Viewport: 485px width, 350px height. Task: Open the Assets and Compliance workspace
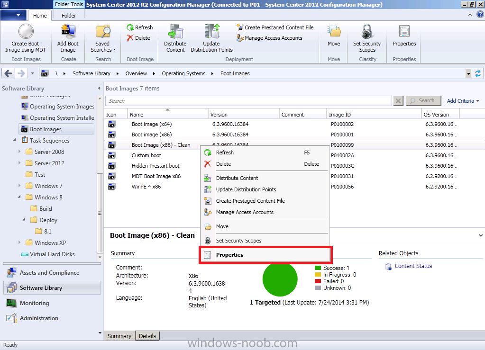click(52, 273)
